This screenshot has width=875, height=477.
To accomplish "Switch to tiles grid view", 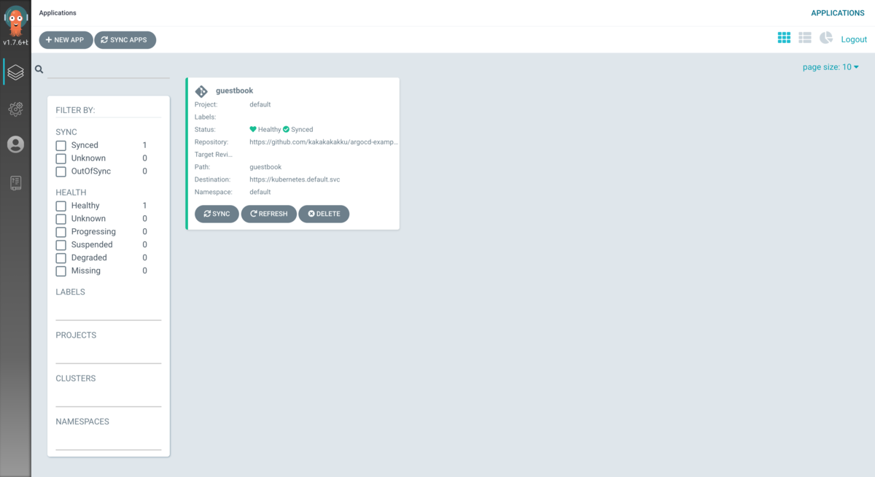I will [784, 38].
